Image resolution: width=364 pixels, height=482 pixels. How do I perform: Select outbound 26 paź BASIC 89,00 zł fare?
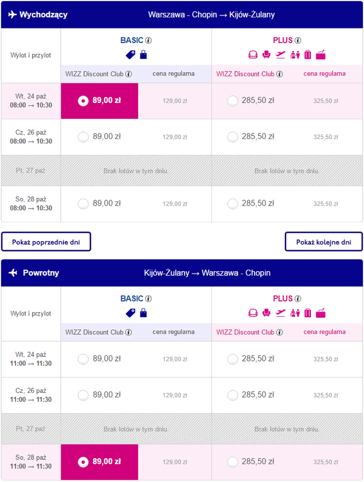tap(83, 137)
